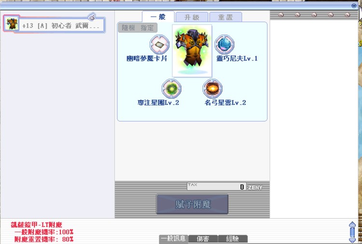Select the +13 [A] 初心者 武爾... item entry
362x244 pixels.
pos(55,24)
